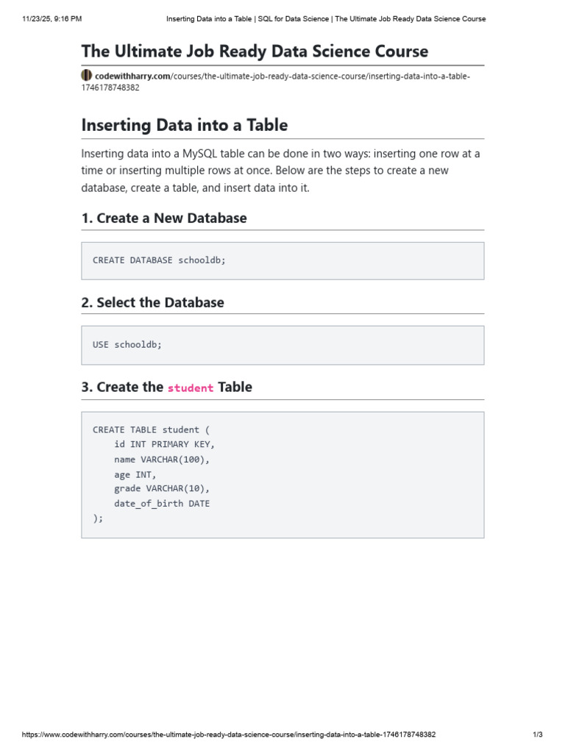Click the '1. Create a New Database' heading
This screenshot has width=565, height=753.
[164, 218]
